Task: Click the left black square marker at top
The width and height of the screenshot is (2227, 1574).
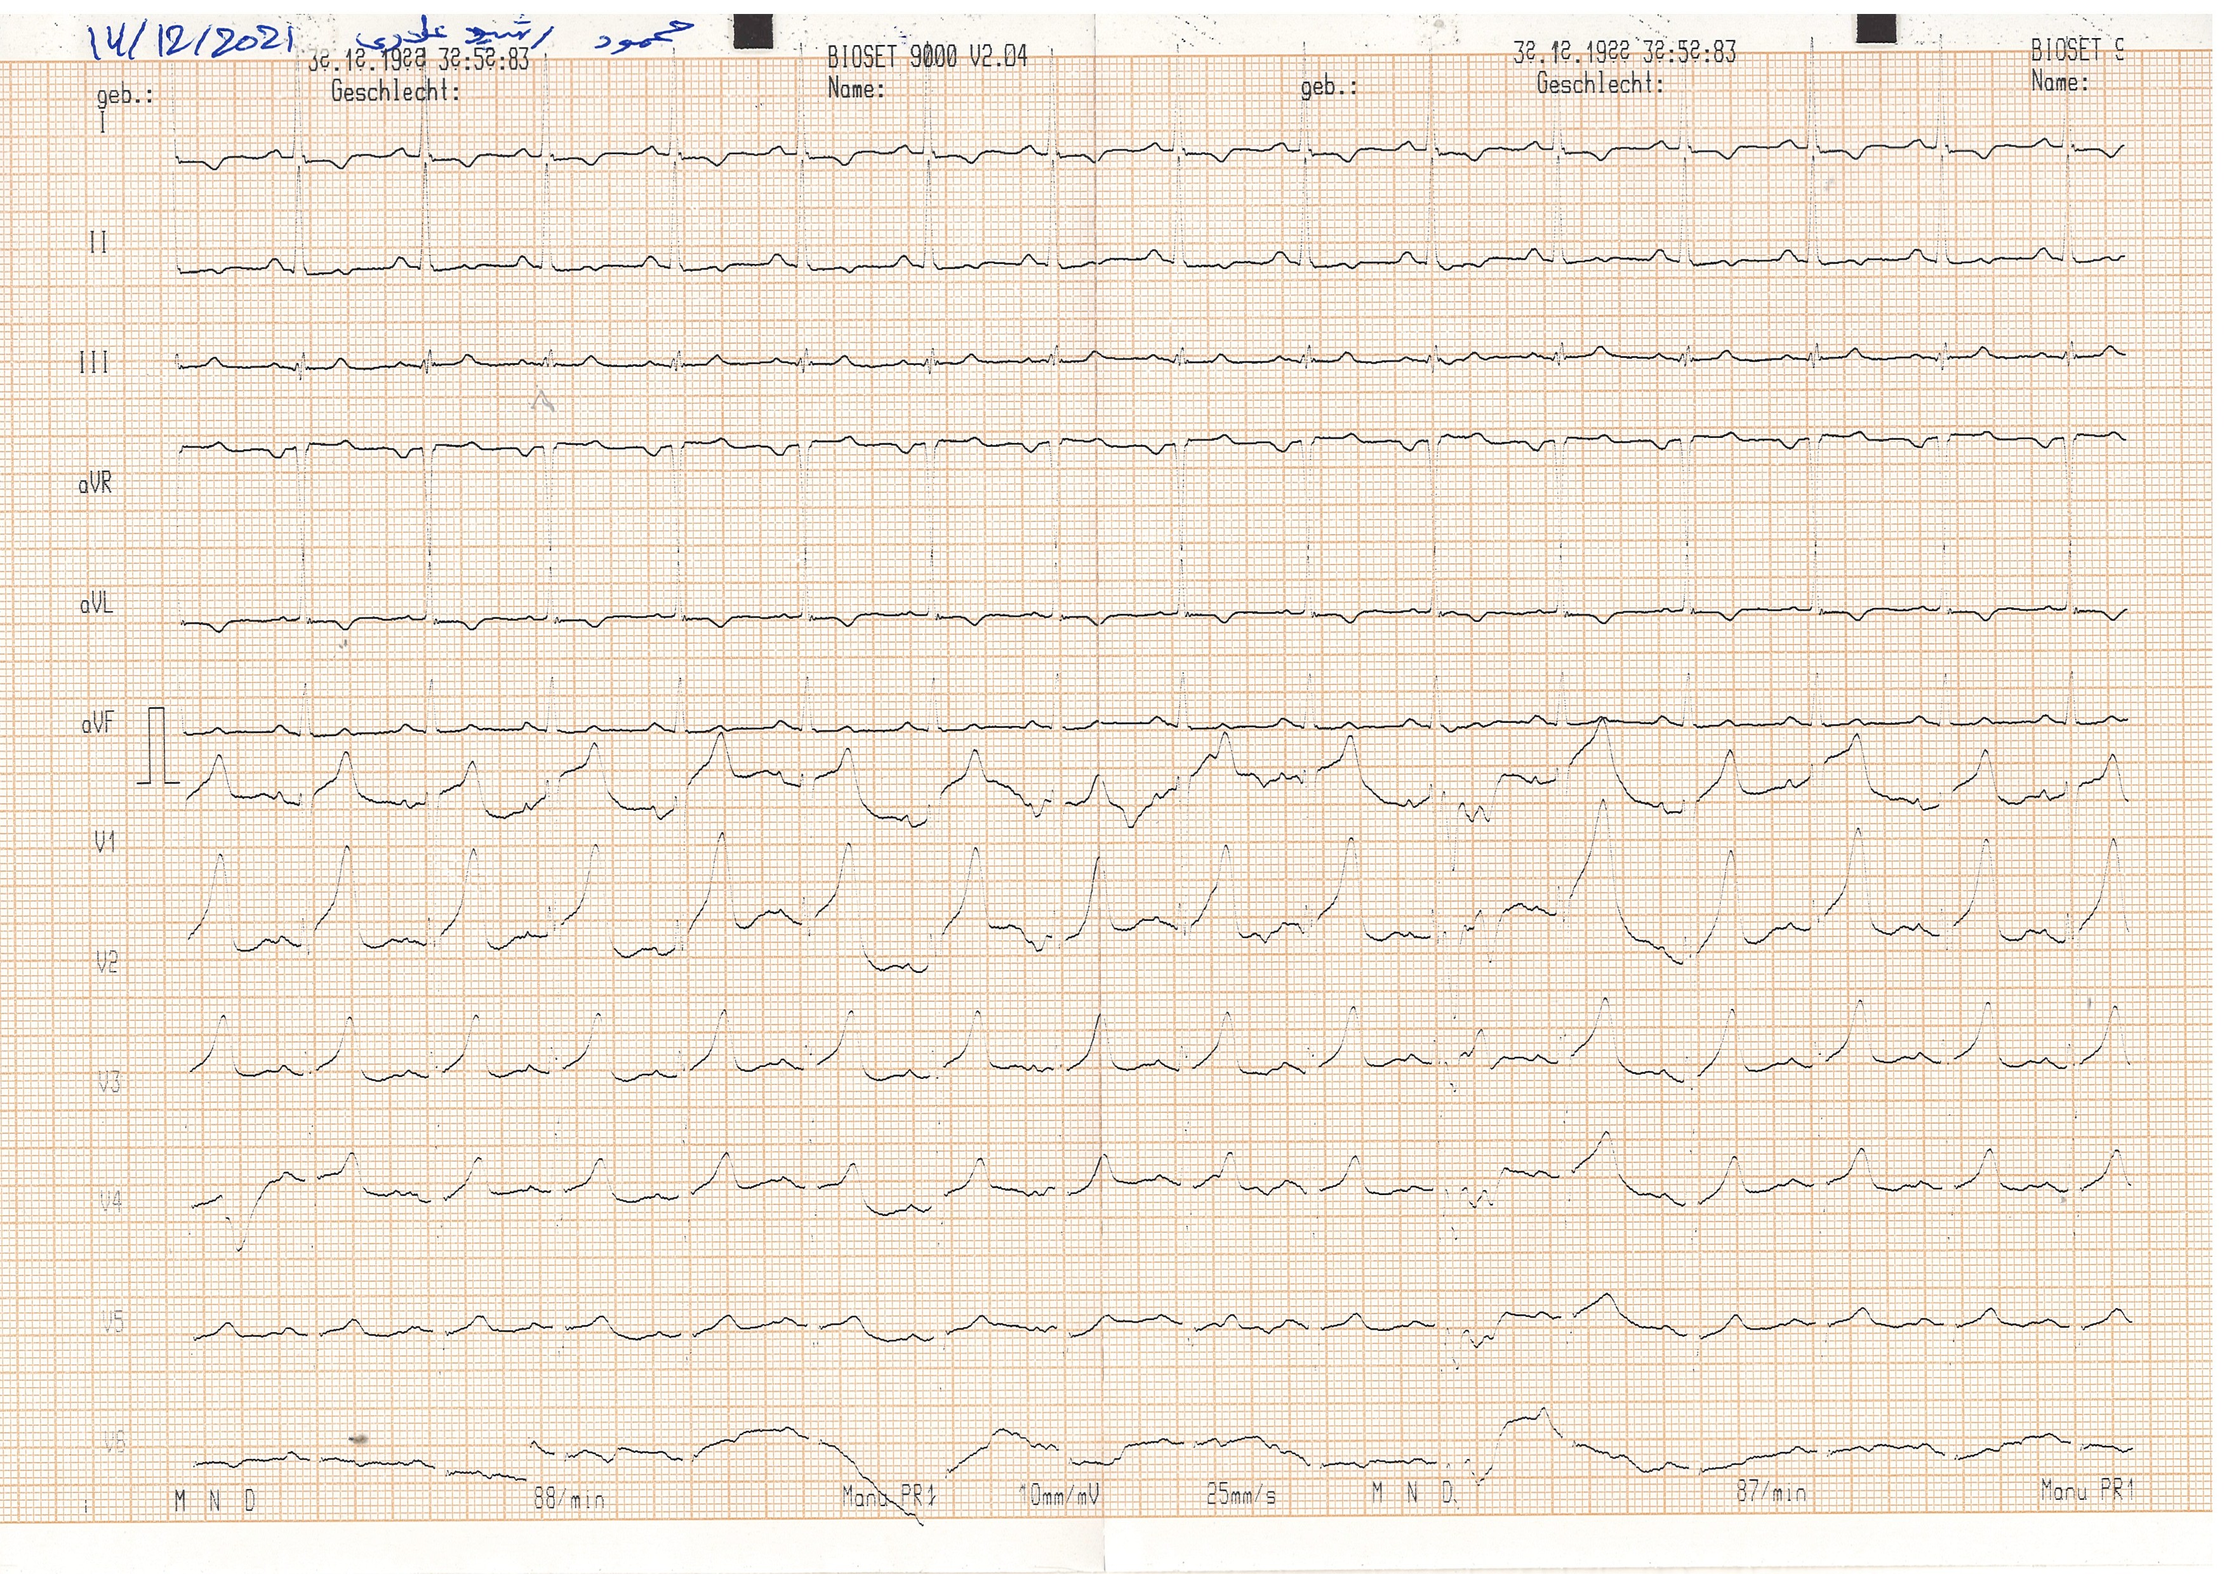Action: click(753, 31)
